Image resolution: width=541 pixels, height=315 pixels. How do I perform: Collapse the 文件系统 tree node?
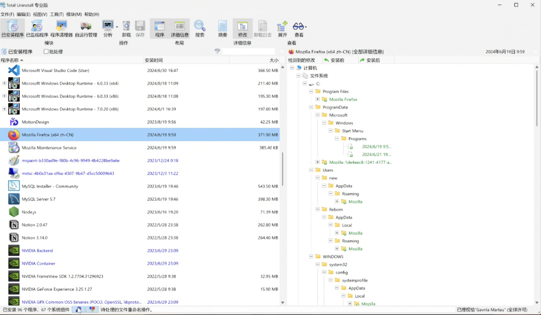[x=299, y=76]
